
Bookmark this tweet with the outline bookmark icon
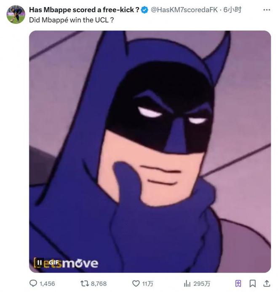(x=253, y=283)
